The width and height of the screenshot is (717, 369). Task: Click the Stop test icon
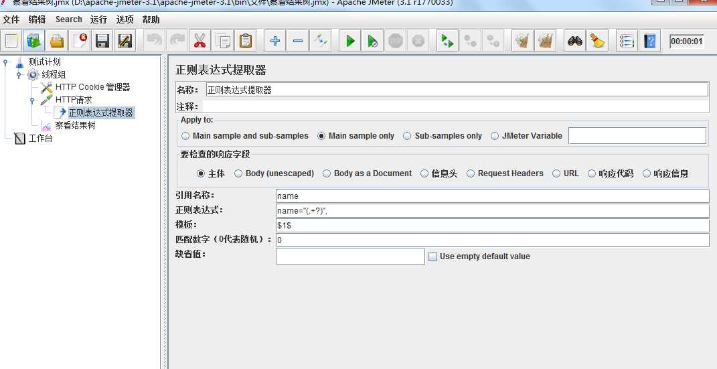pyautogui.click(x=396, y=41)
